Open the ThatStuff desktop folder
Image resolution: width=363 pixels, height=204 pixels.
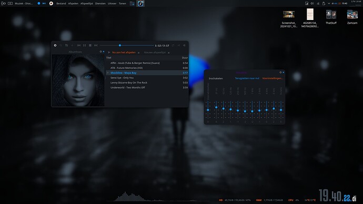(331, 17)
